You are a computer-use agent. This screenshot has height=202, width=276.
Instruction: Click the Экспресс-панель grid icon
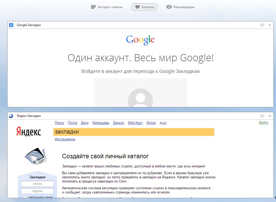pos(93,7)
